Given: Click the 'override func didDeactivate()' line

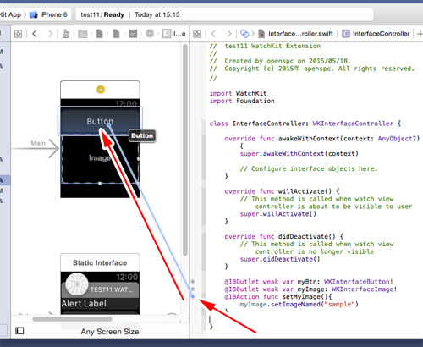Looking at the screenshot, I should 283,236.
